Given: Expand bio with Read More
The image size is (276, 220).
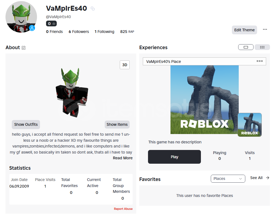Looking at the screenshot, I should point(123,158).
